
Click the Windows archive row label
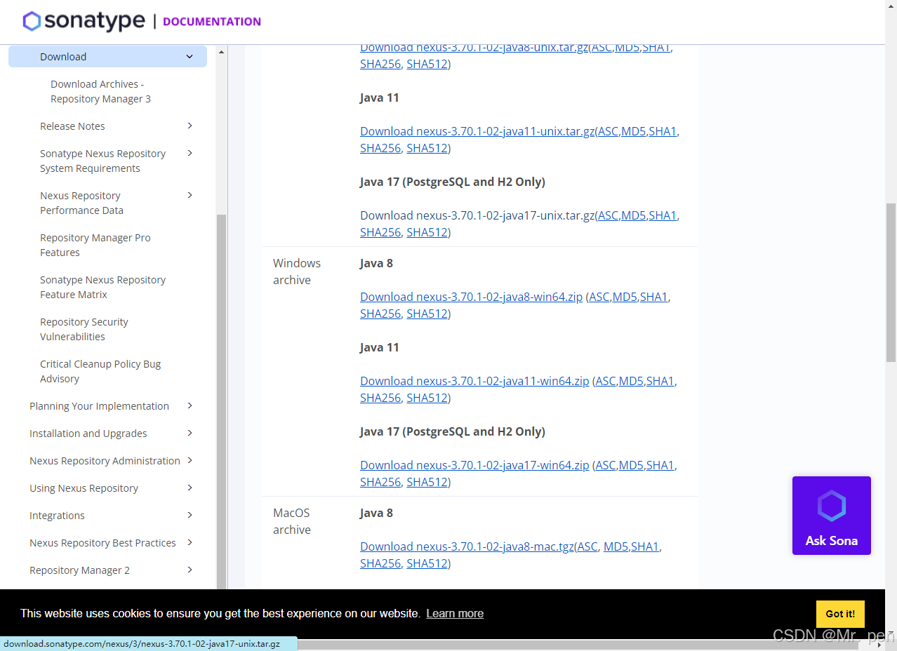coord(297,271)
